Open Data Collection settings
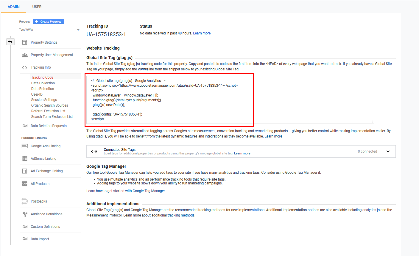 click(43, 83)
